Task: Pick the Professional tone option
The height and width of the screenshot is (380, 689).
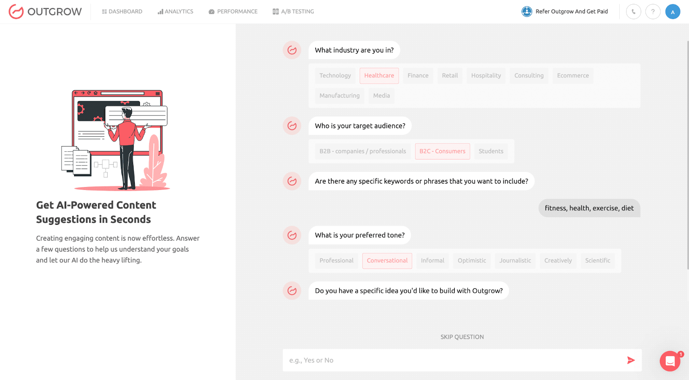Action: pyautogui.click(x=336, y=260)
